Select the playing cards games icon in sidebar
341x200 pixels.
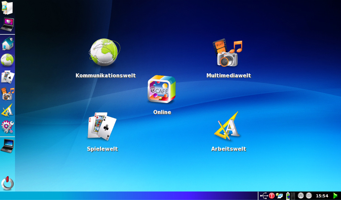[8, 77]
